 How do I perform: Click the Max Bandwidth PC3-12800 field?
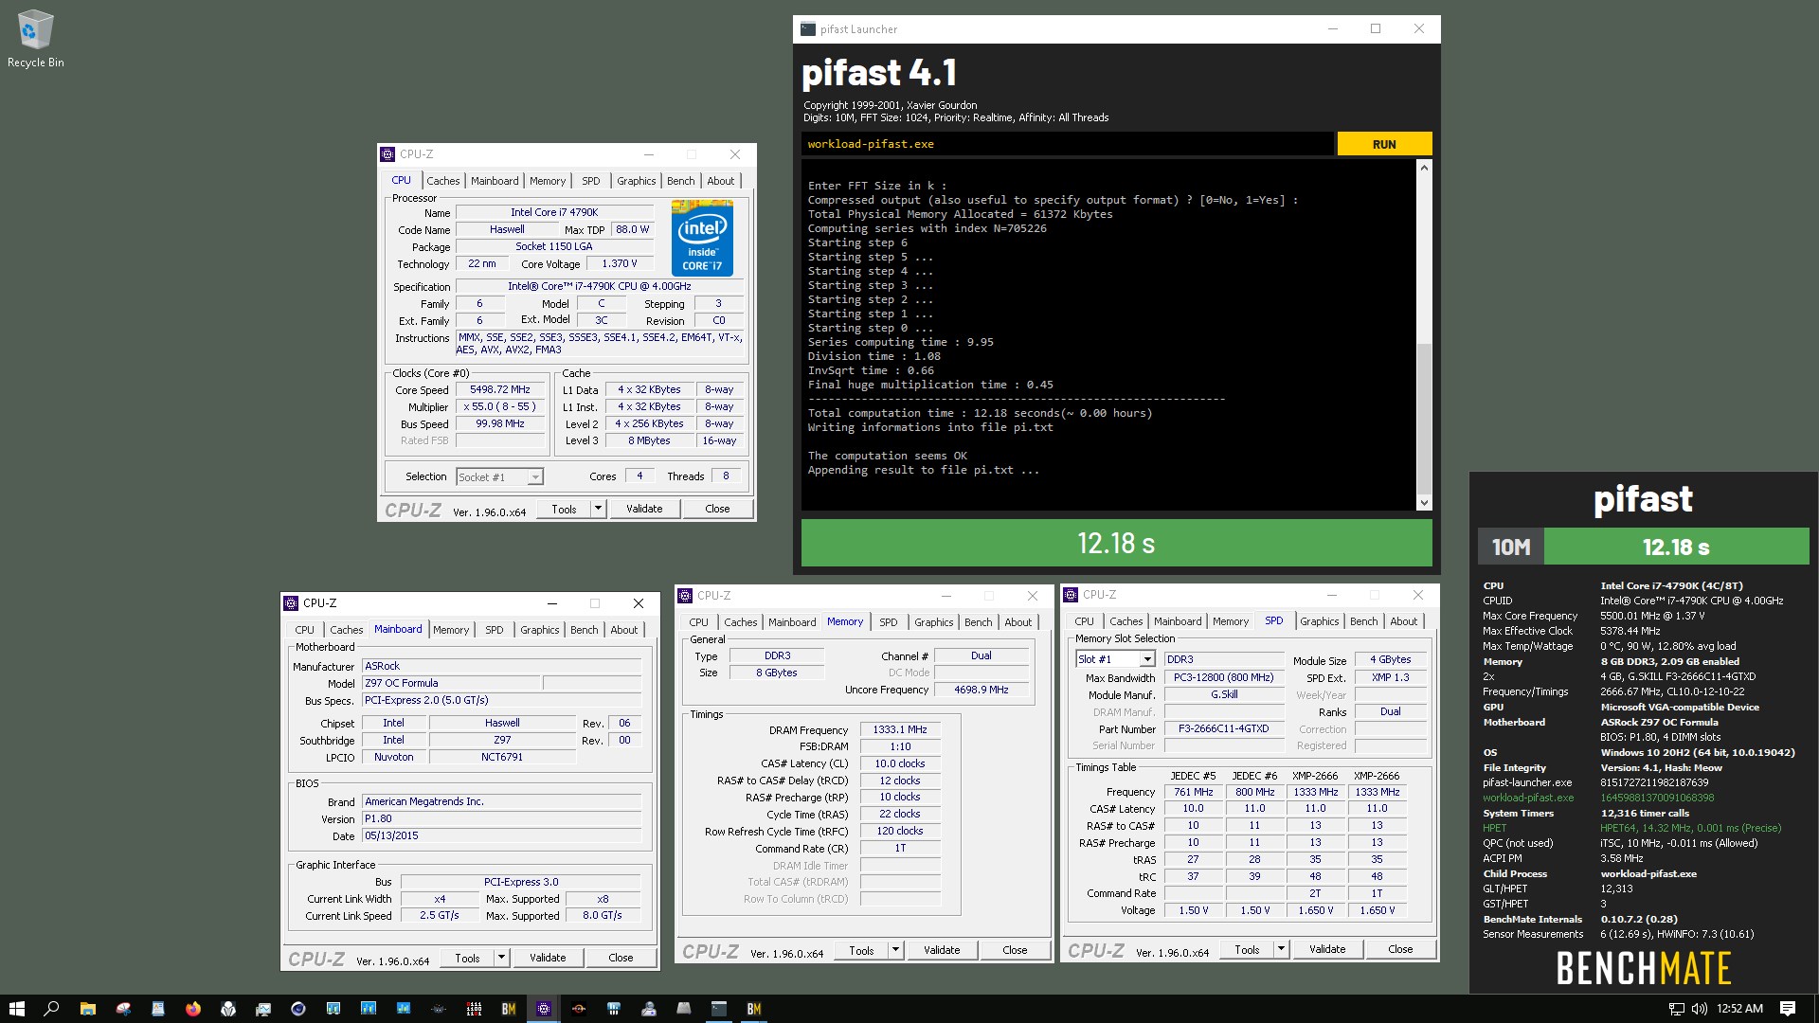1223,677
